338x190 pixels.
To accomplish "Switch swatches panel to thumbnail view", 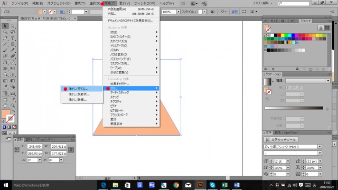I will tap(327, 27).
